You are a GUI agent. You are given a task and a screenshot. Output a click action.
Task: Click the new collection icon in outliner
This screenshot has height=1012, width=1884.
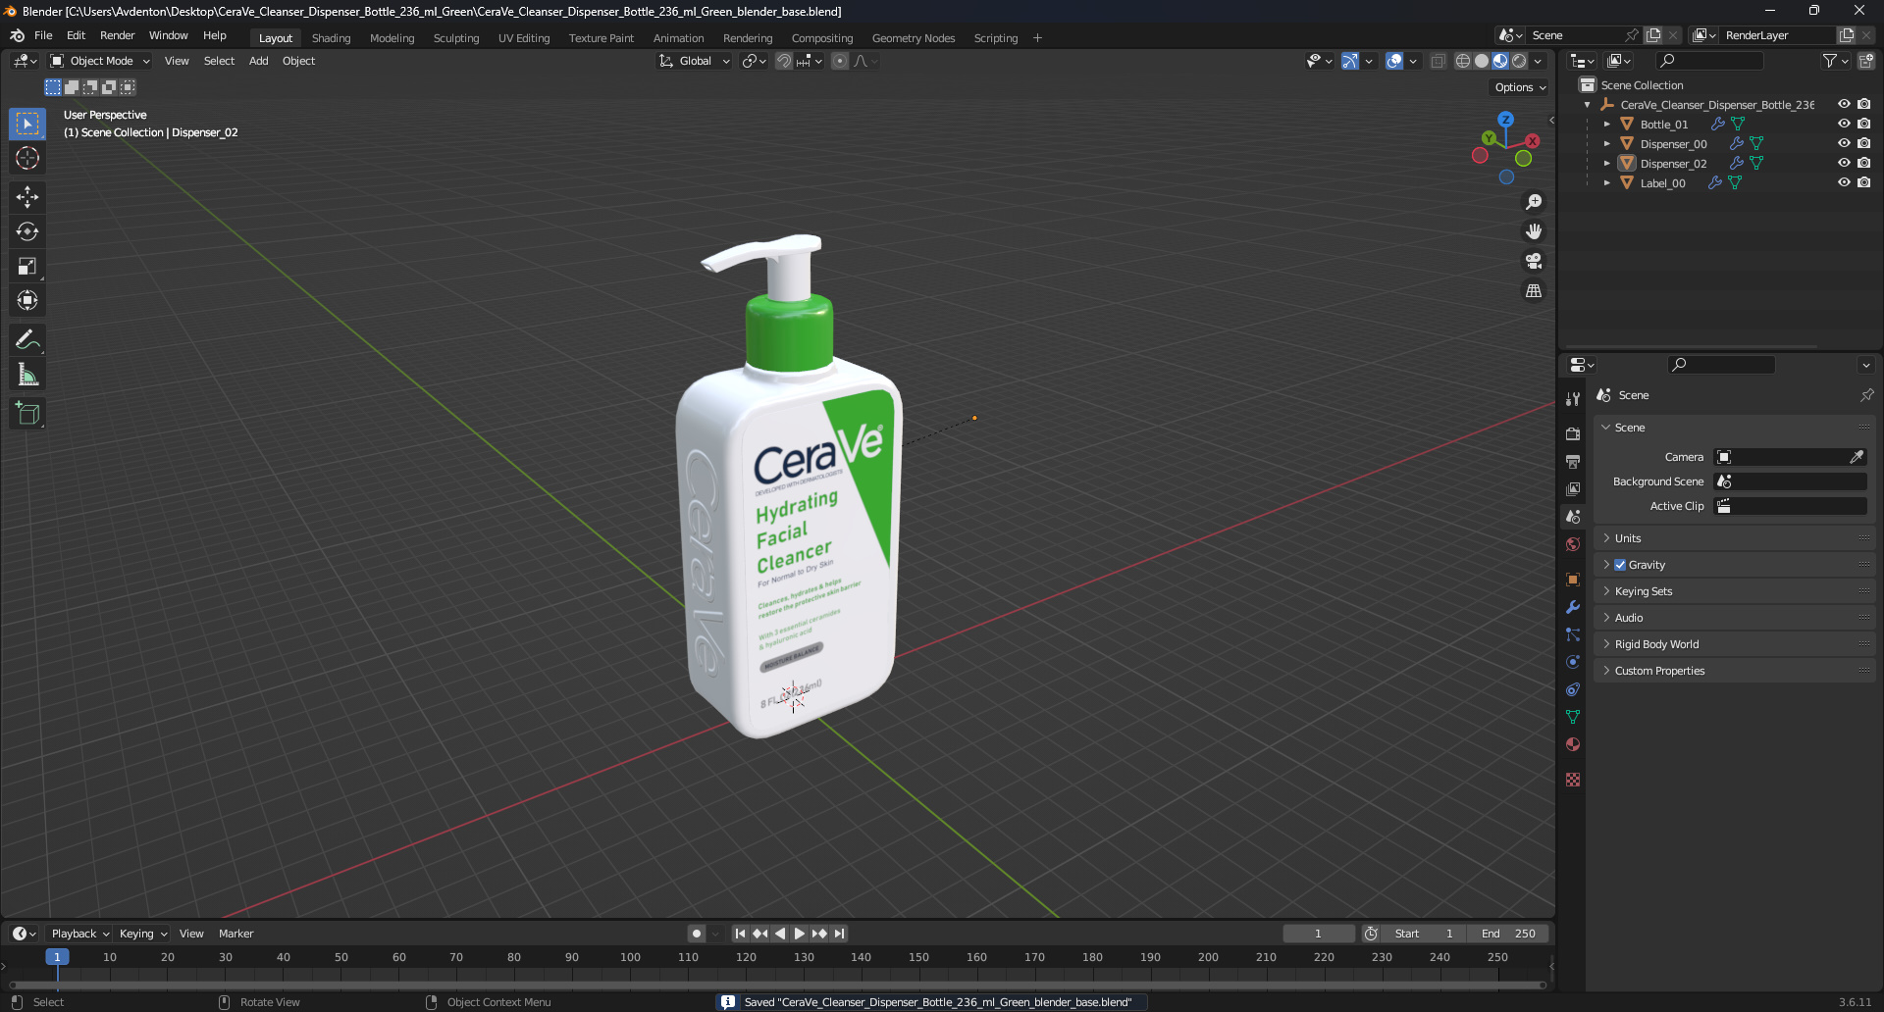pos(1866,61)
